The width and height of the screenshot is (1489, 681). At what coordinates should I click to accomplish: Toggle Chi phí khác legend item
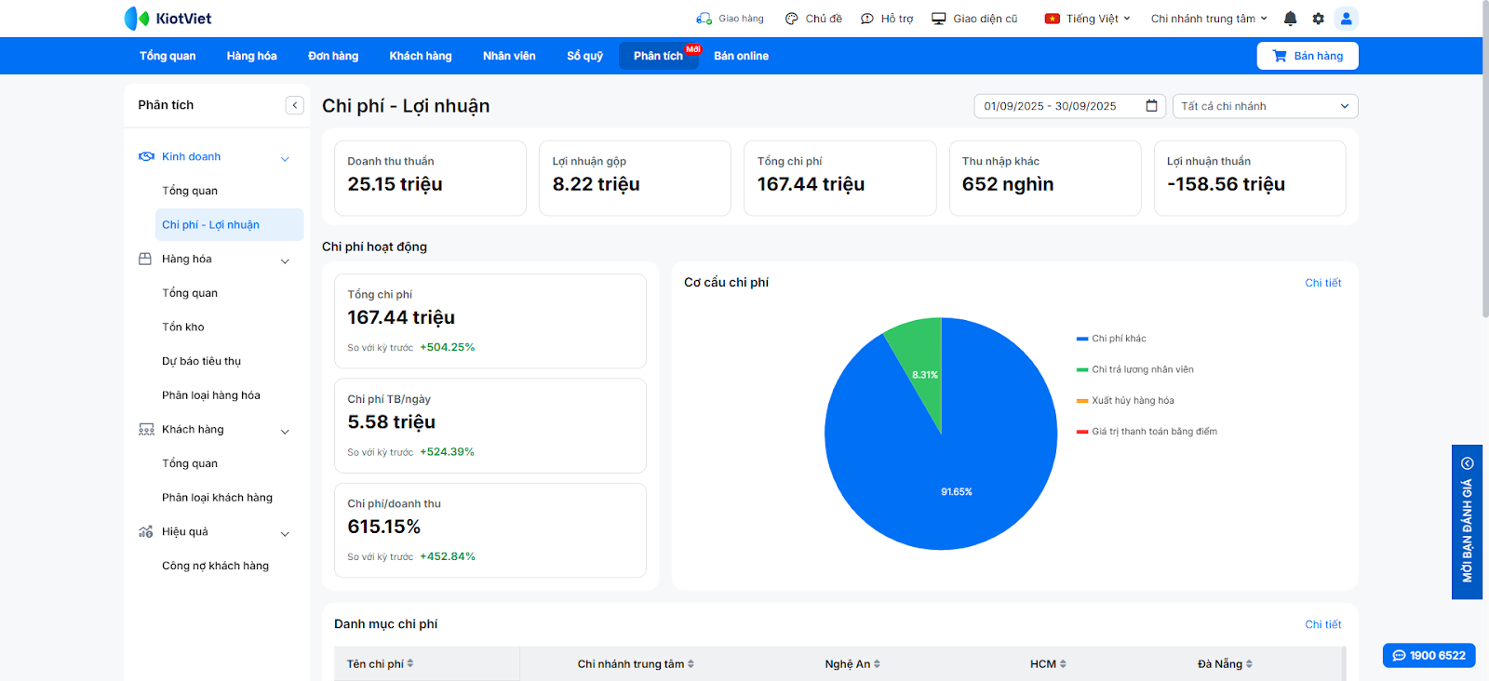(1118, 339)
